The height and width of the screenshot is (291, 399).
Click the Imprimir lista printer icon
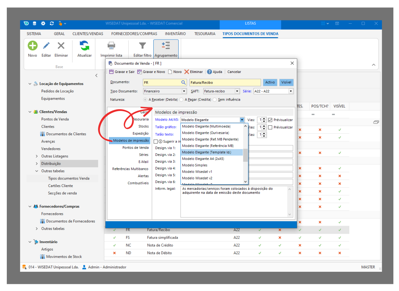(x=111, y=46)
